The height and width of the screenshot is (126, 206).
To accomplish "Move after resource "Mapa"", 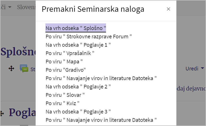I will point(64,62).
